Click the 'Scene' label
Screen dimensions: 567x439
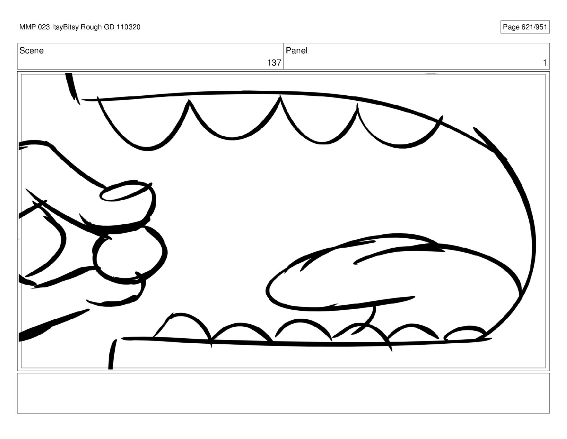coord(32,51)
